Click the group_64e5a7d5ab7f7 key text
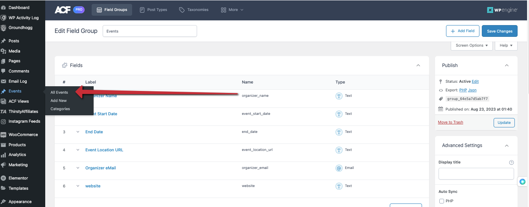This screenshot has width=529, height=207. (x=468, y=99)
